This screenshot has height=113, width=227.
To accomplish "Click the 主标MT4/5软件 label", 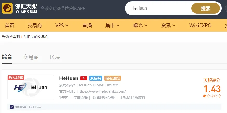I will [133, 98].
